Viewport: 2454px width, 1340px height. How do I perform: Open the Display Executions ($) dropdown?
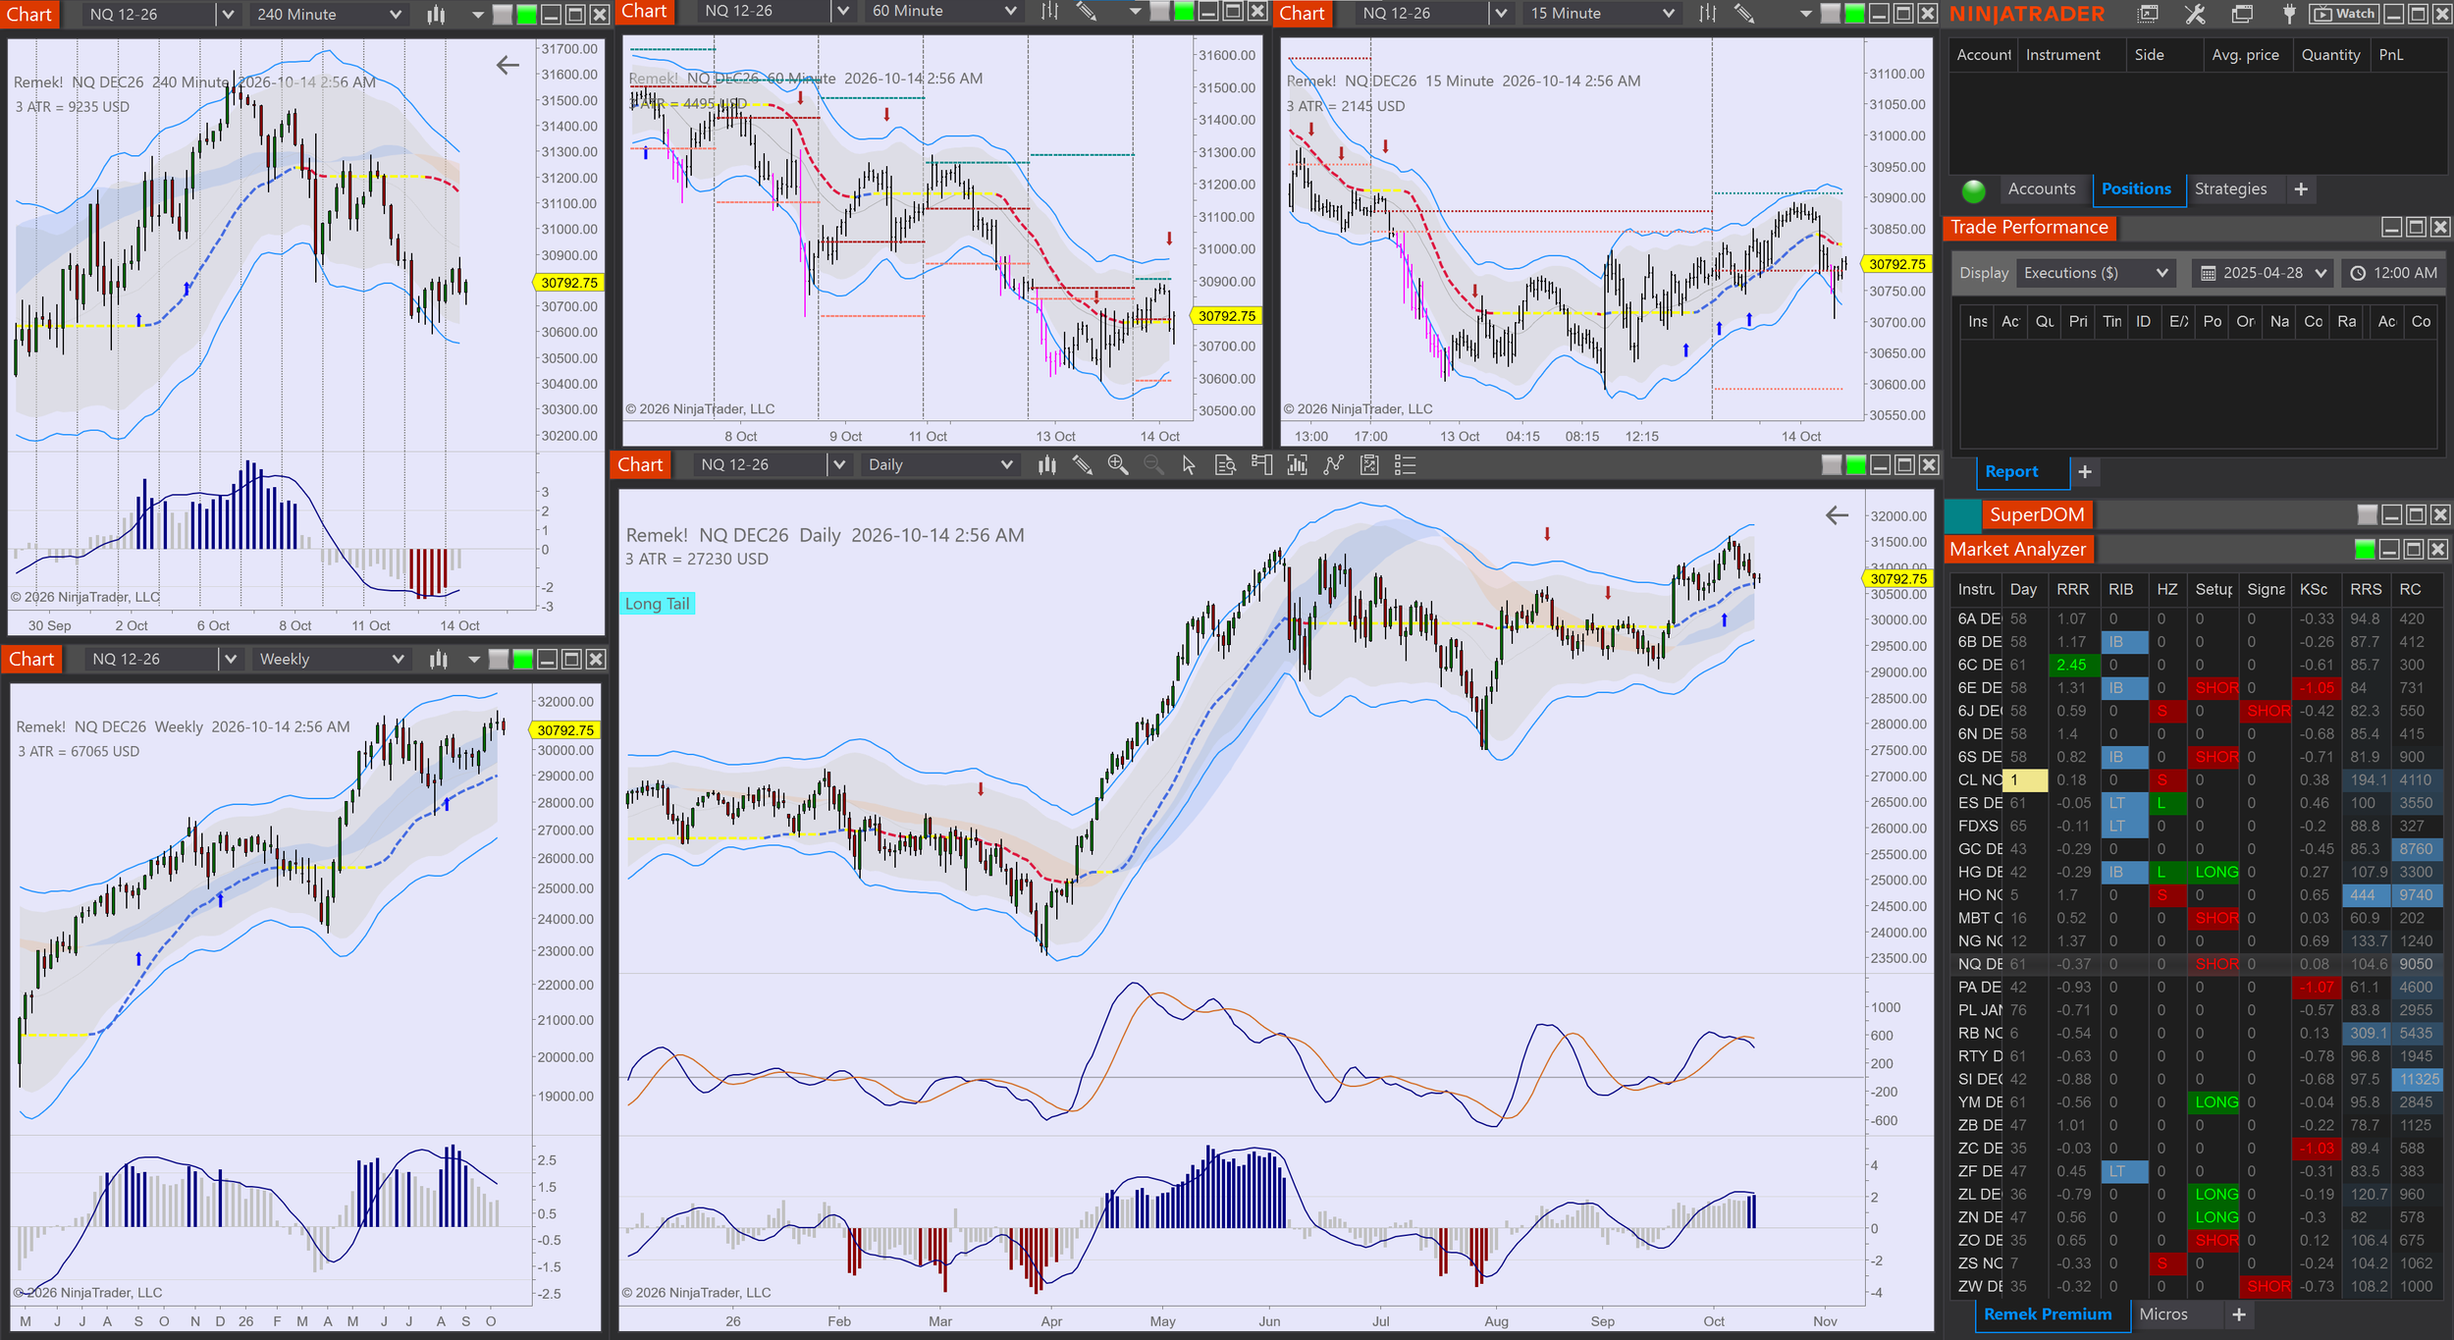point(2096,273)
